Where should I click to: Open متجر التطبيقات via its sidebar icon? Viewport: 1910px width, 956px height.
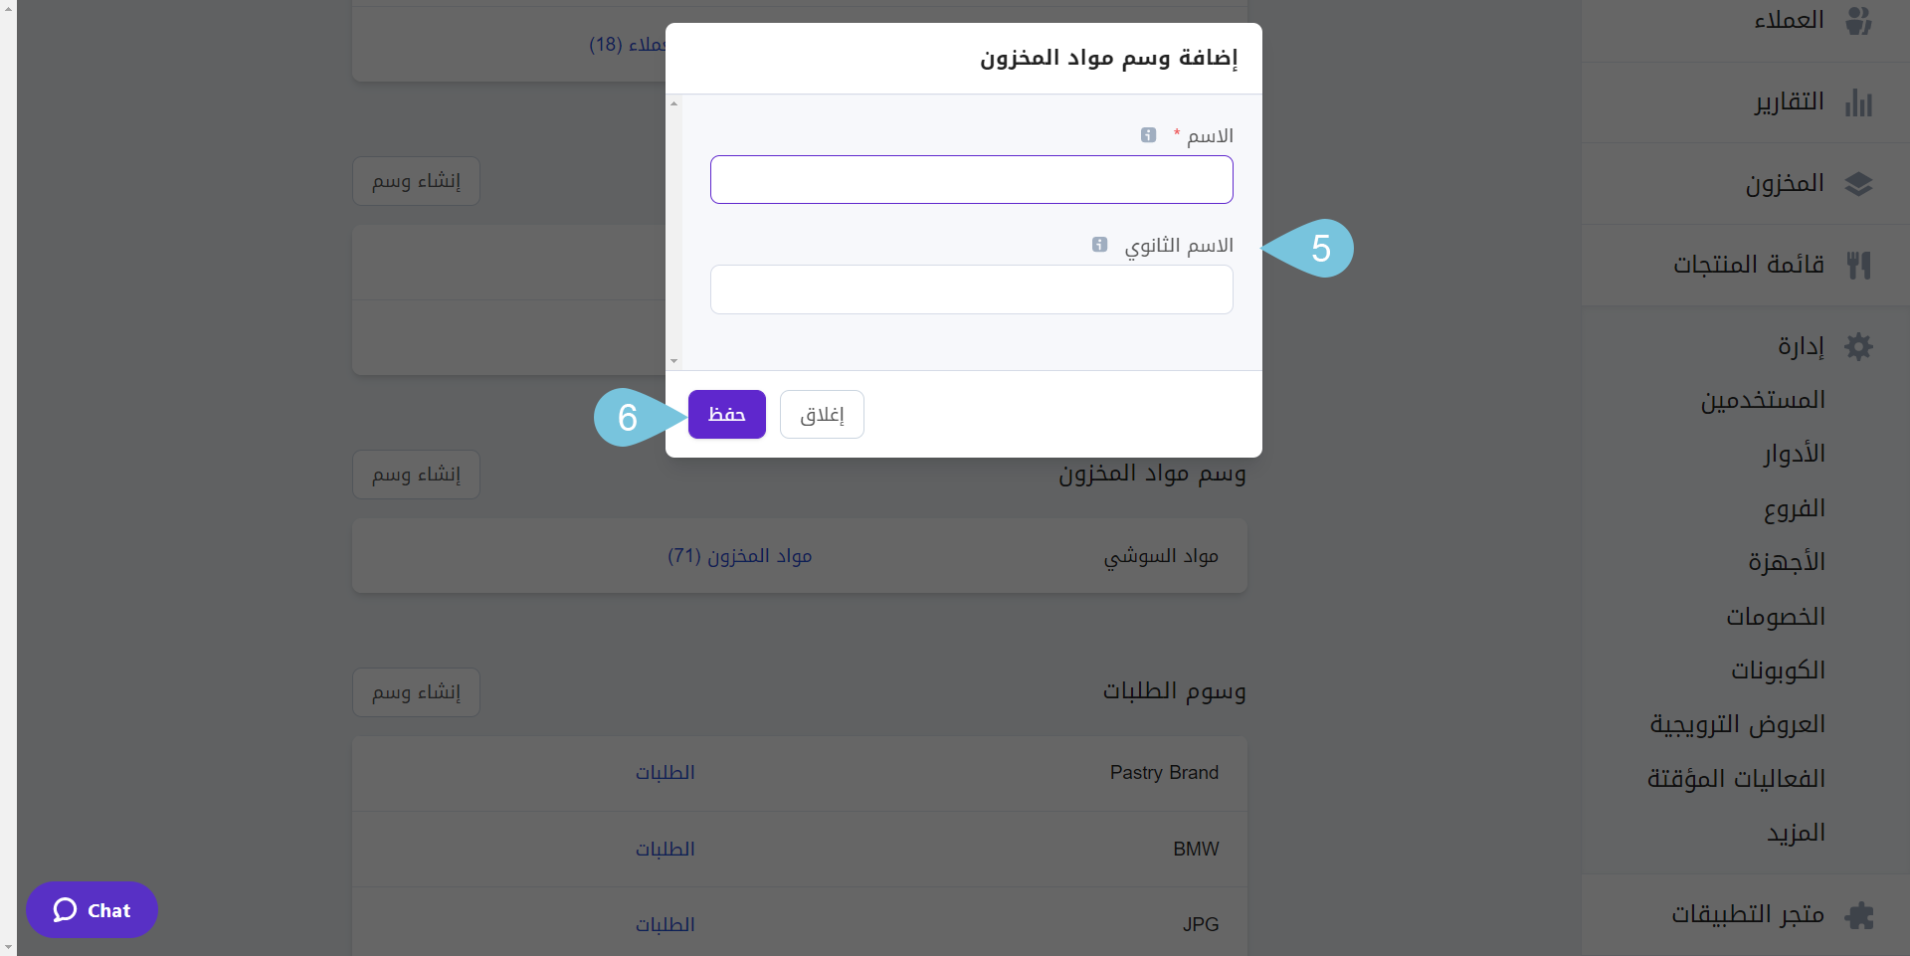point(1859,914)
